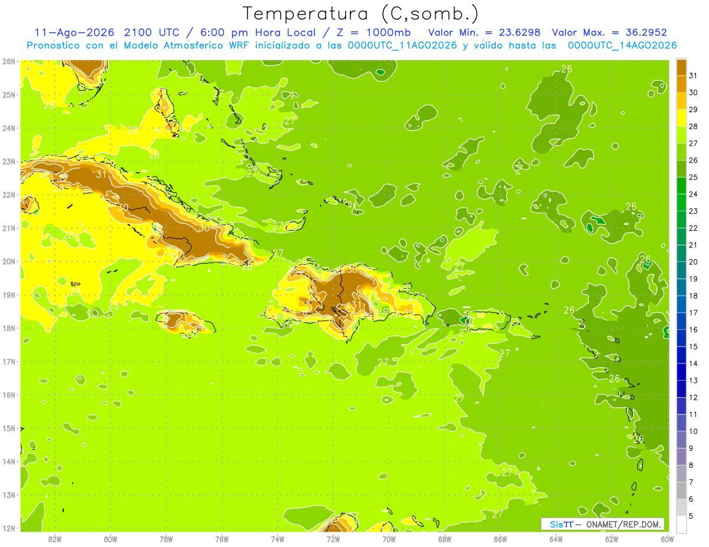Click the latitude label "22N"
Screen dimensions: 709x547
pos(9,195)
